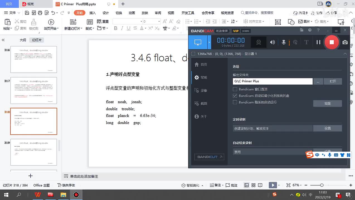Viewport: 355px width, 200px height.
Task: Uncheck 启动后最小化到系统托盘 checkbox
Action: (x=235, y=96)
